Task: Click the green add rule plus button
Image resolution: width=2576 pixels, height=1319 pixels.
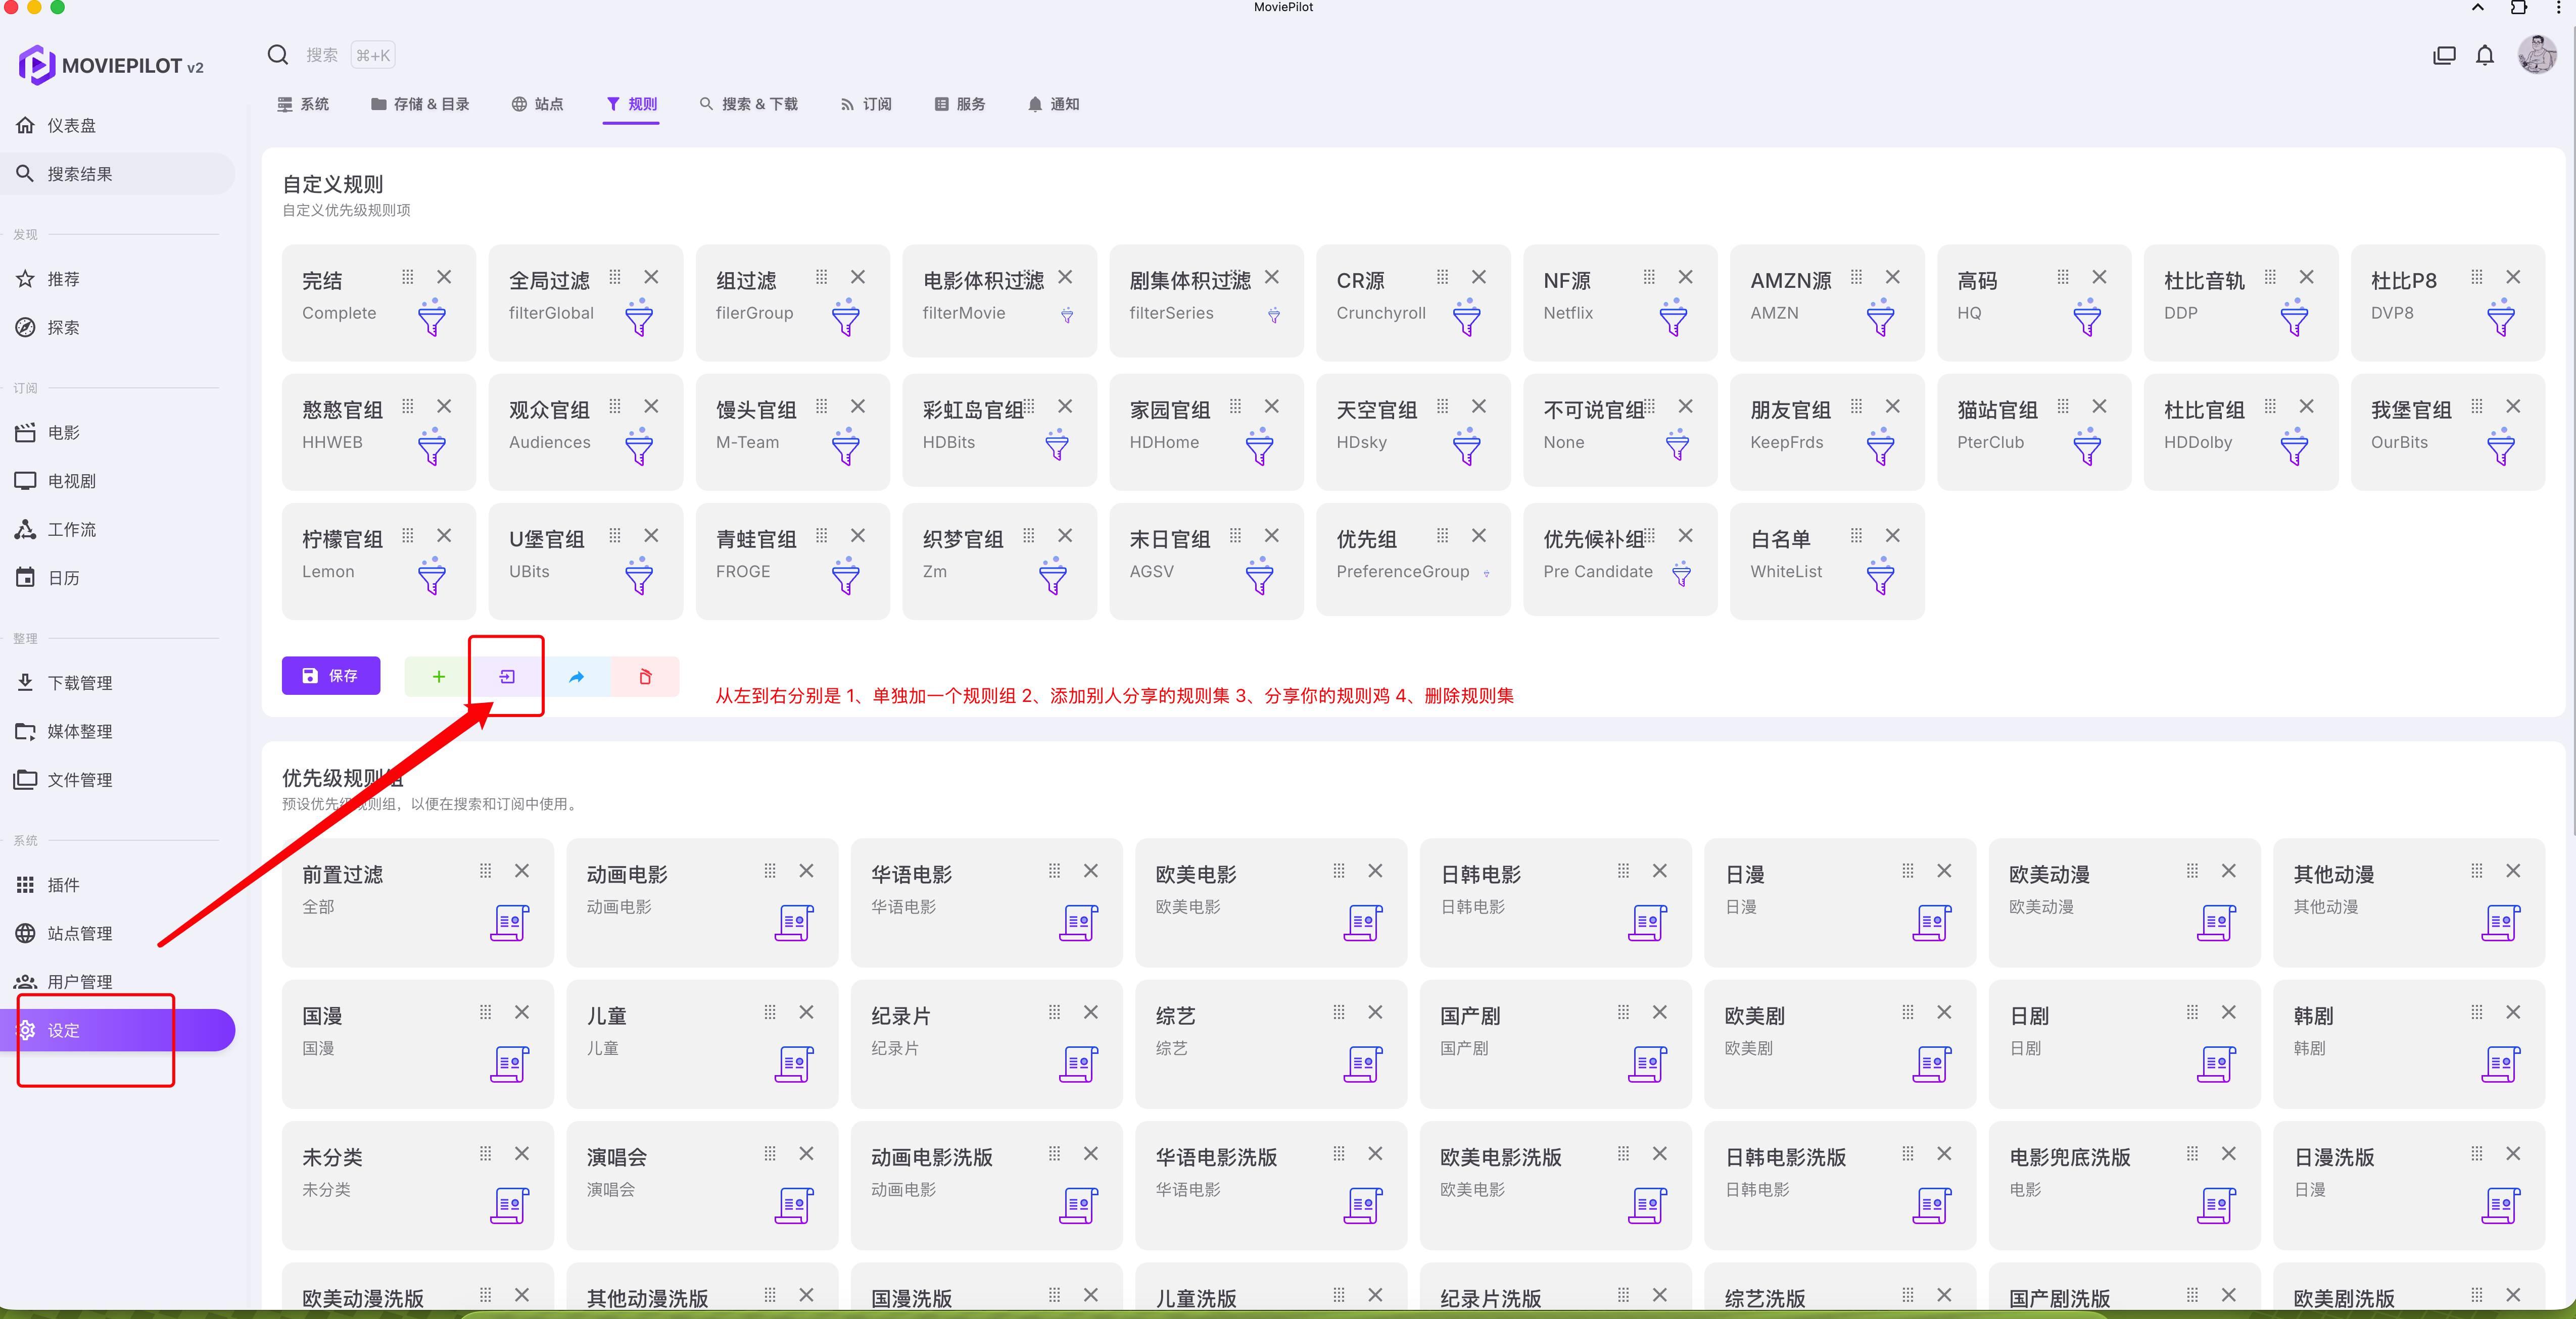Action: (x=438, y=677)
